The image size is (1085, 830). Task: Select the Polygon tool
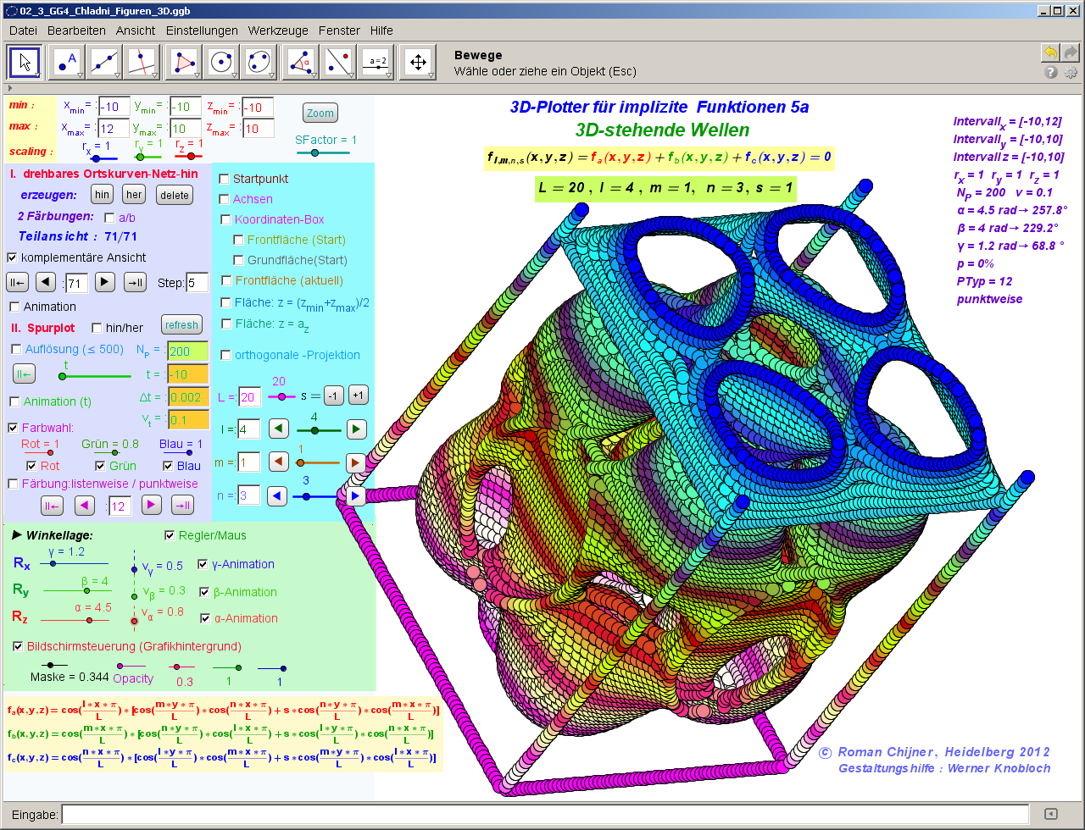tap(184, 62)
